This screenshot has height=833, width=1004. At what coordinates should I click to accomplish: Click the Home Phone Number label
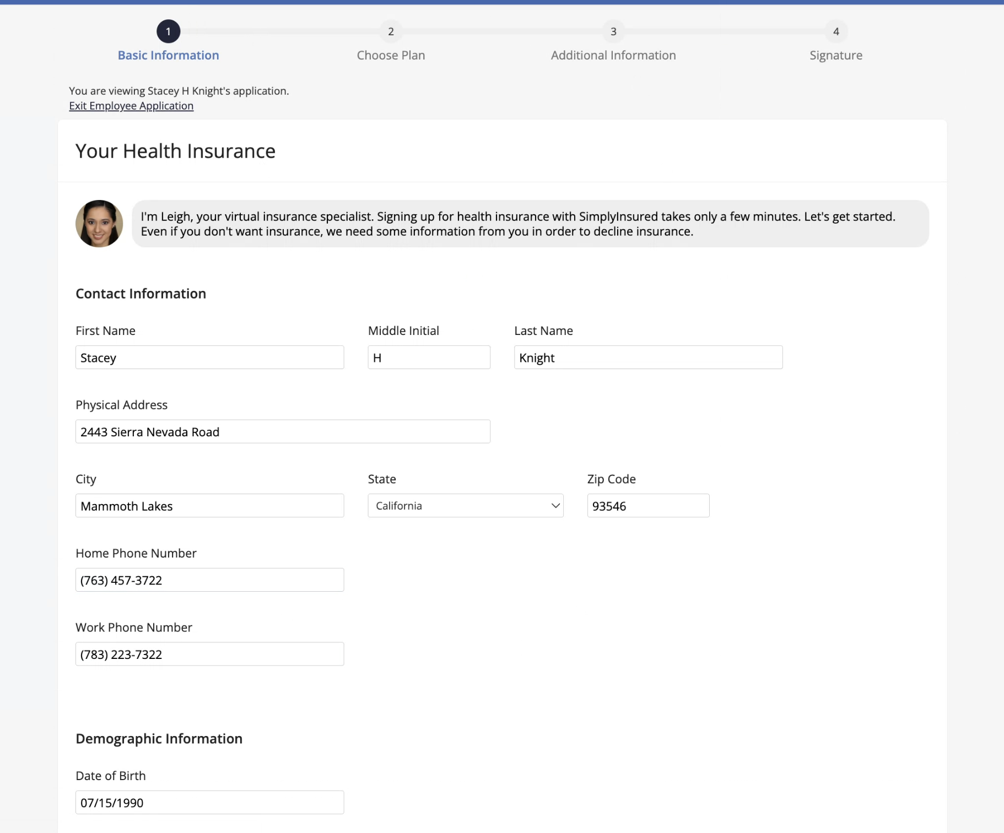coord(136,553)
